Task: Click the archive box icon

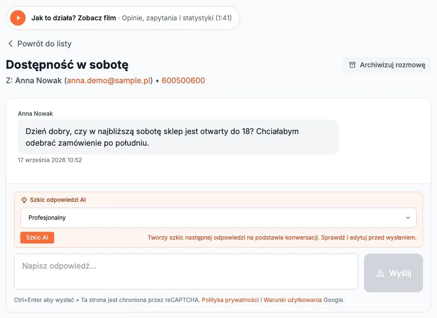Action: click(x=352, y=65)
